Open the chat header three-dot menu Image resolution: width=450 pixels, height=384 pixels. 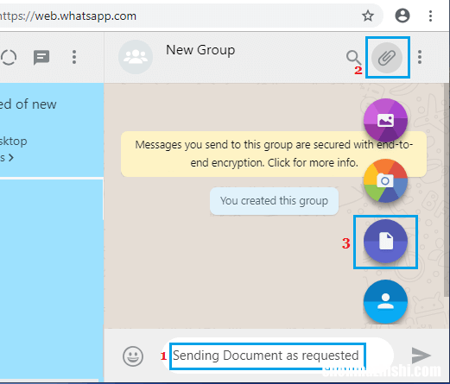tap(420, 57)
